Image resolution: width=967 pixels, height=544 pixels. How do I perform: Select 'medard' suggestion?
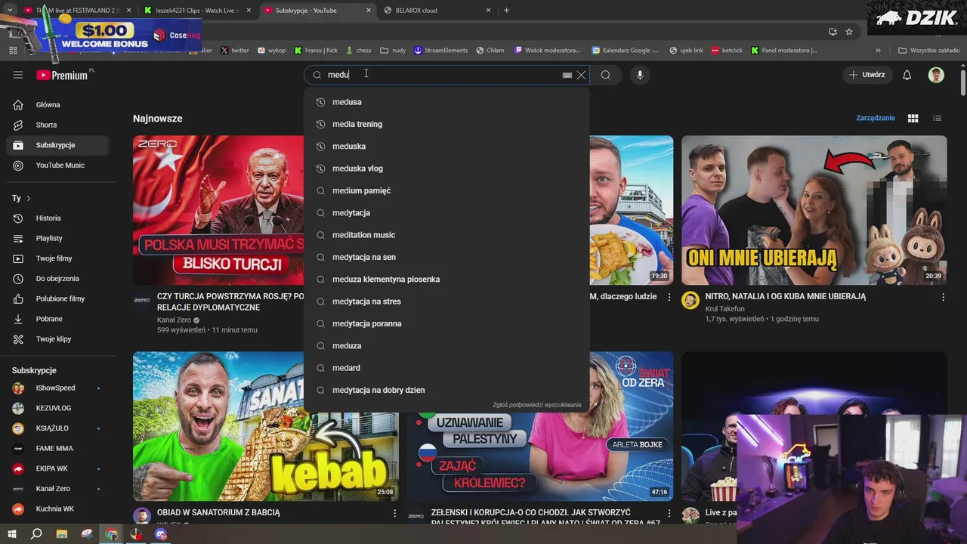point(446,368)
